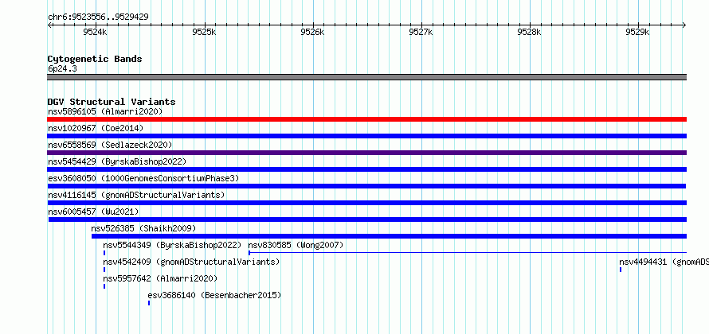Viewport: 709px width, 334px height.
Task: Click the blue bar under esv3608050
Action: [366, 186]
